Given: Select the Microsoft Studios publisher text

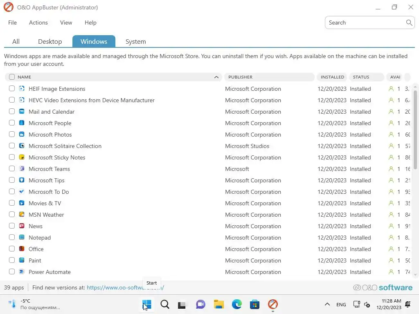Looking at the screenshot, I should 247,146.
